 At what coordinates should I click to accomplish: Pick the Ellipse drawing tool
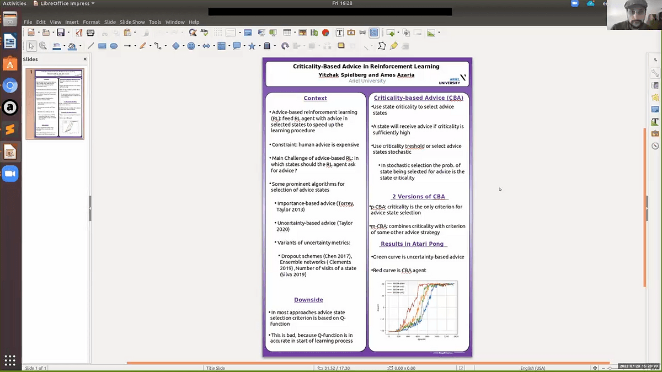point(114,46)
